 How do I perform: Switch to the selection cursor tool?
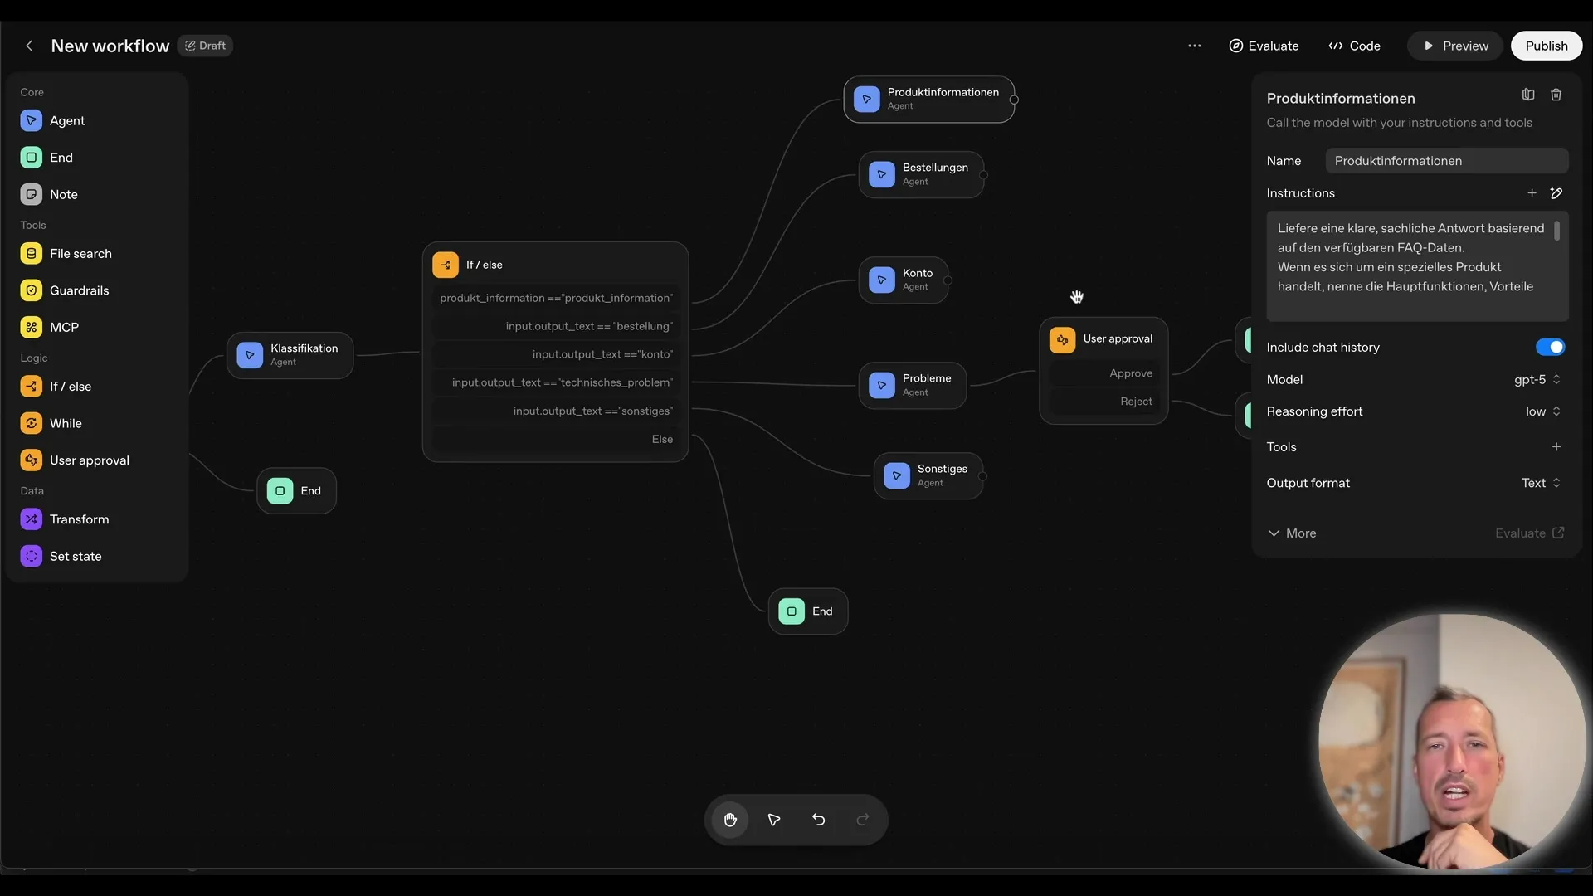click(x=773, y=820)
